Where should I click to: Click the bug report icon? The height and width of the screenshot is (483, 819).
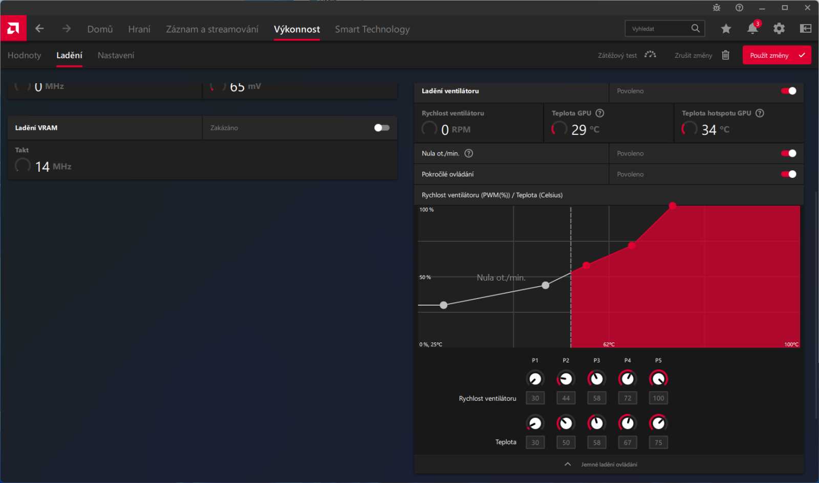tap(717, 8)
